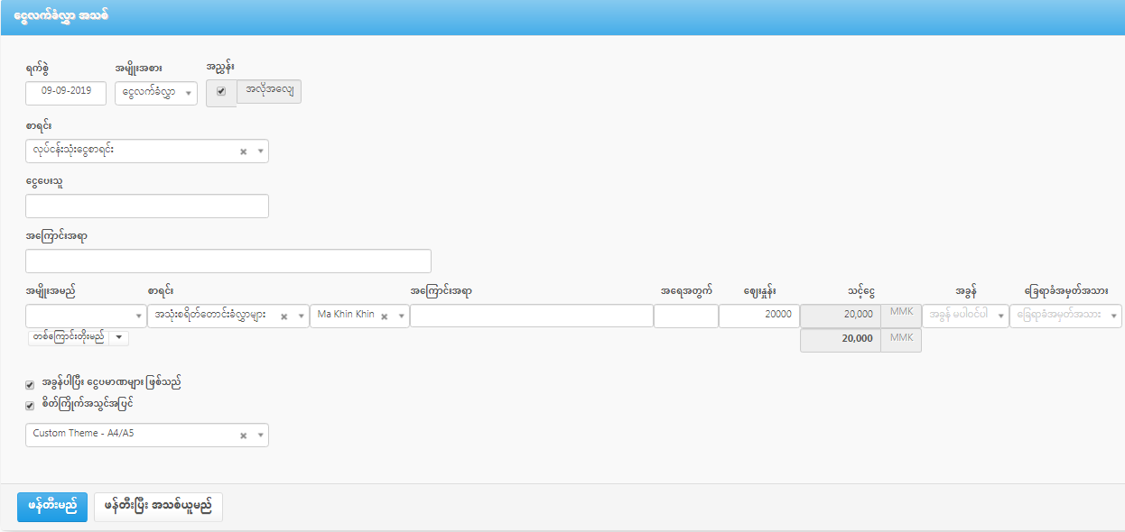Open the tracking code dropdown at row end
The width and height of the screenshot is (1125, 532).
pos(1066,316)
